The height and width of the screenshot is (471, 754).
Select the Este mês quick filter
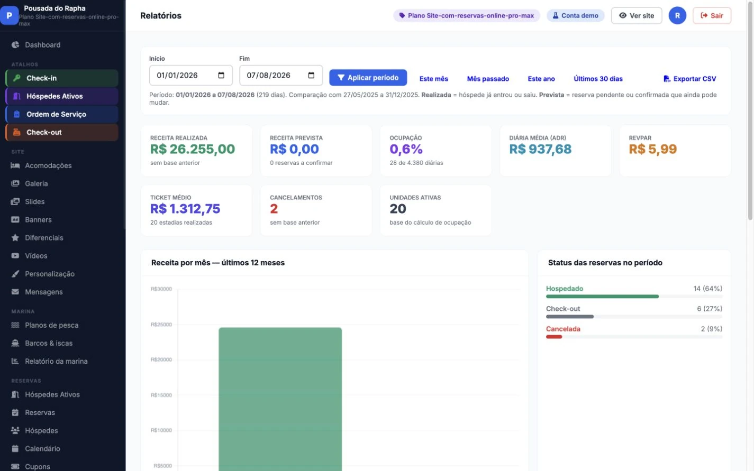click(x=433, y=79)
